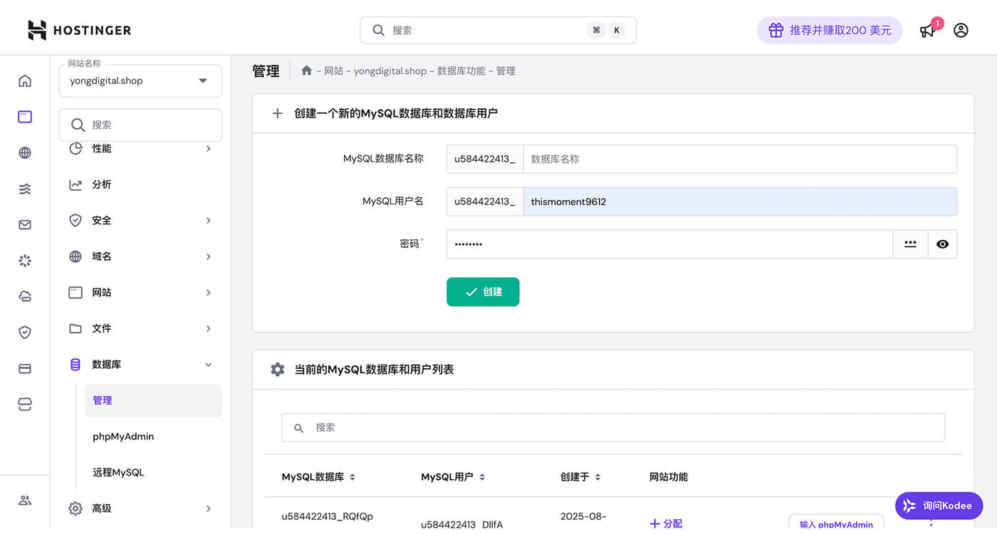This screenshot has height=534, width=997.
Task: Click the database icon next to 数据库
Action: coord(75,365)
